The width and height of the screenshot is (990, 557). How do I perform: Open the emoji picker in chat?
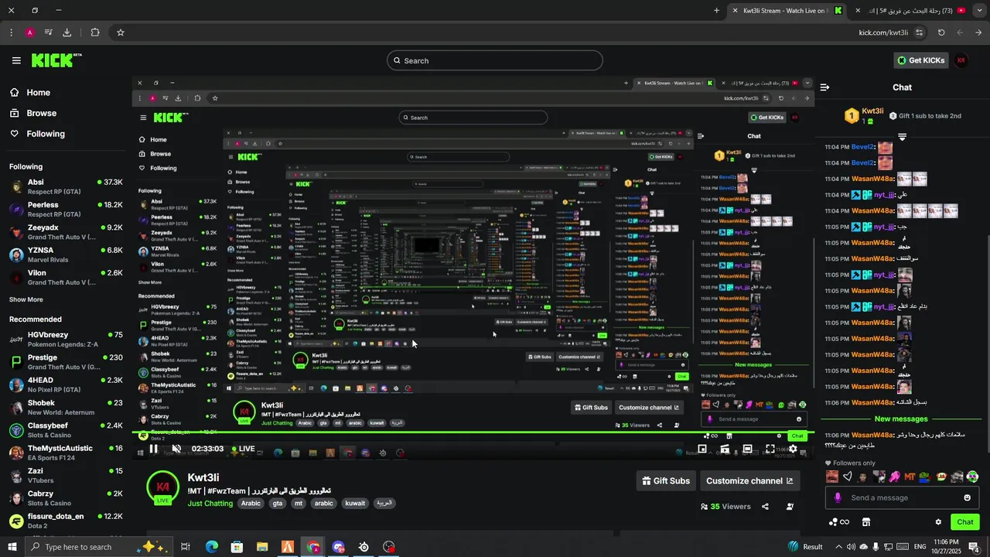[967, 497]
